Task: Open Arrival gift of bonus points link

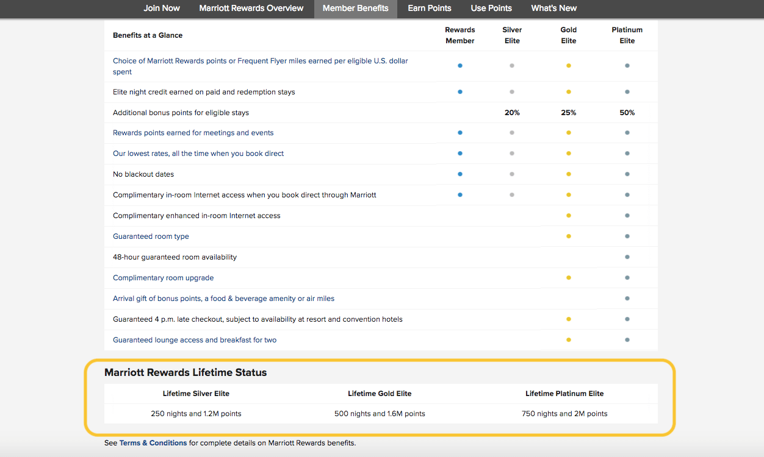Action: [224, 299]
